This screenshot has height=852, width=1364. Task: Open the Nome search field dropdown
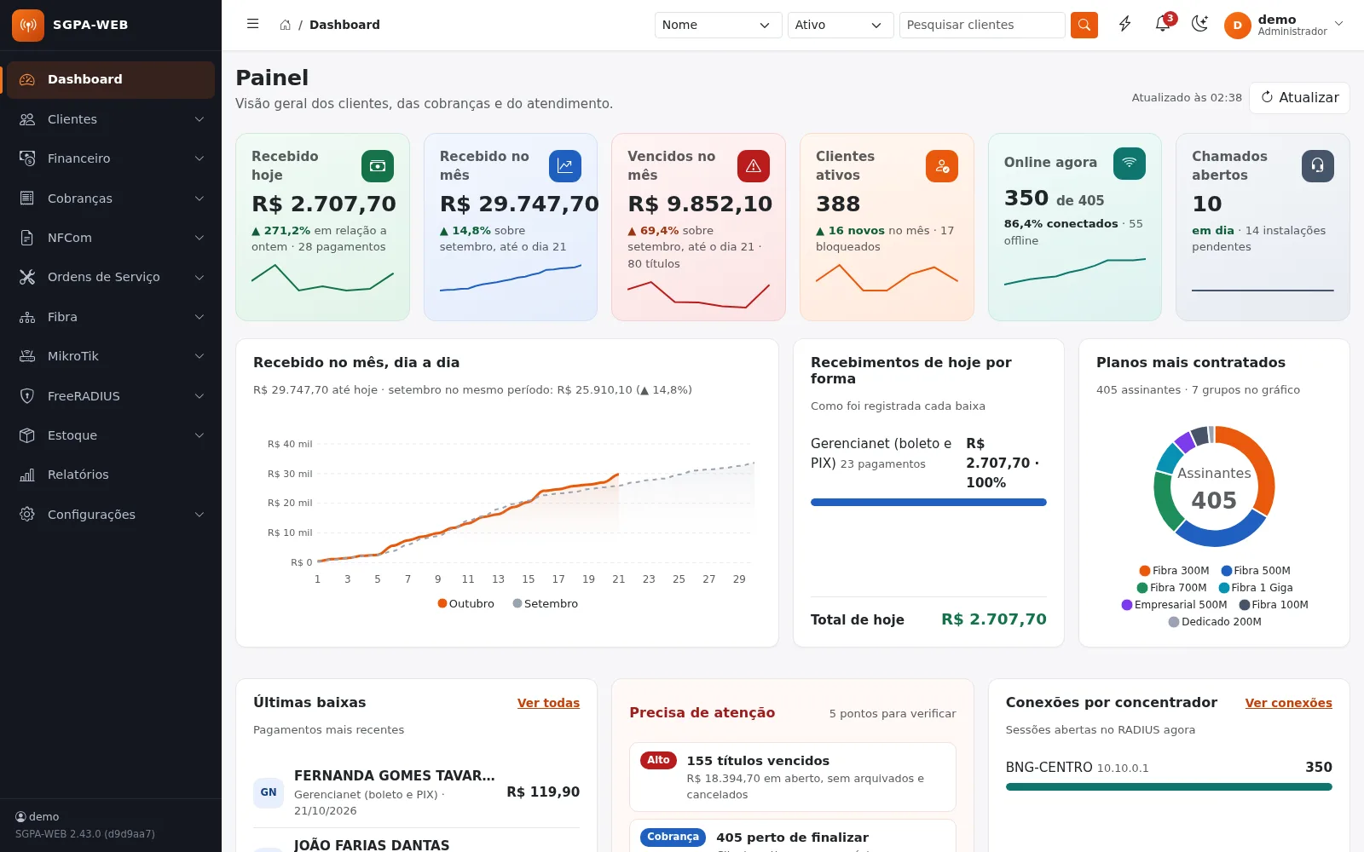(x=719, y=25)
